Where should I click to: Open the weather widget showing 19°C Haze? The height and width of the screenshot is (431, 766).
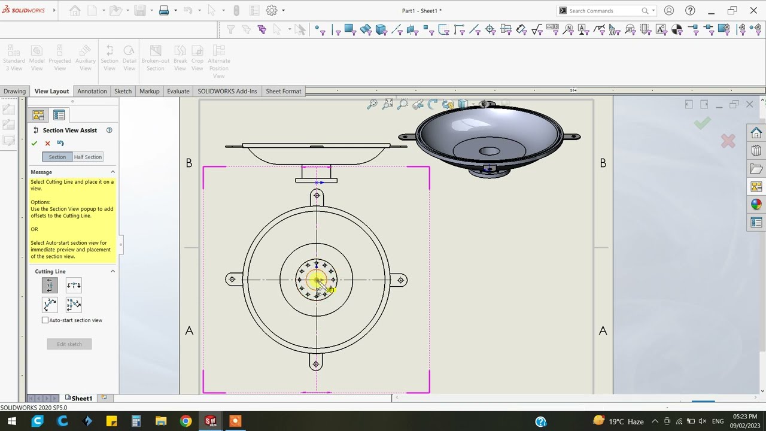coord(618,421)
